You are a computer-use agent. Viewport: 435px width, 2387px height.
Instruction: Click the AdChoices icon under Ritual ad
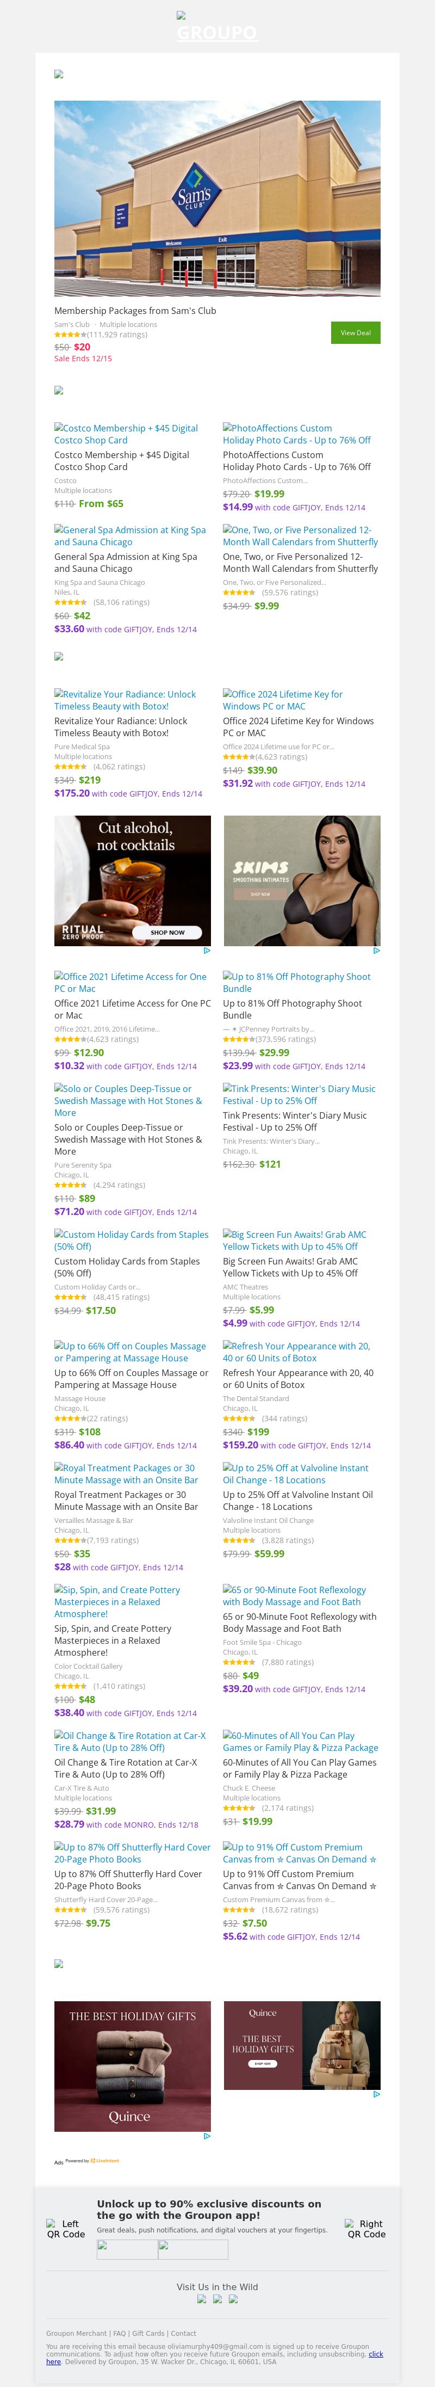click(x=207, y=951)
